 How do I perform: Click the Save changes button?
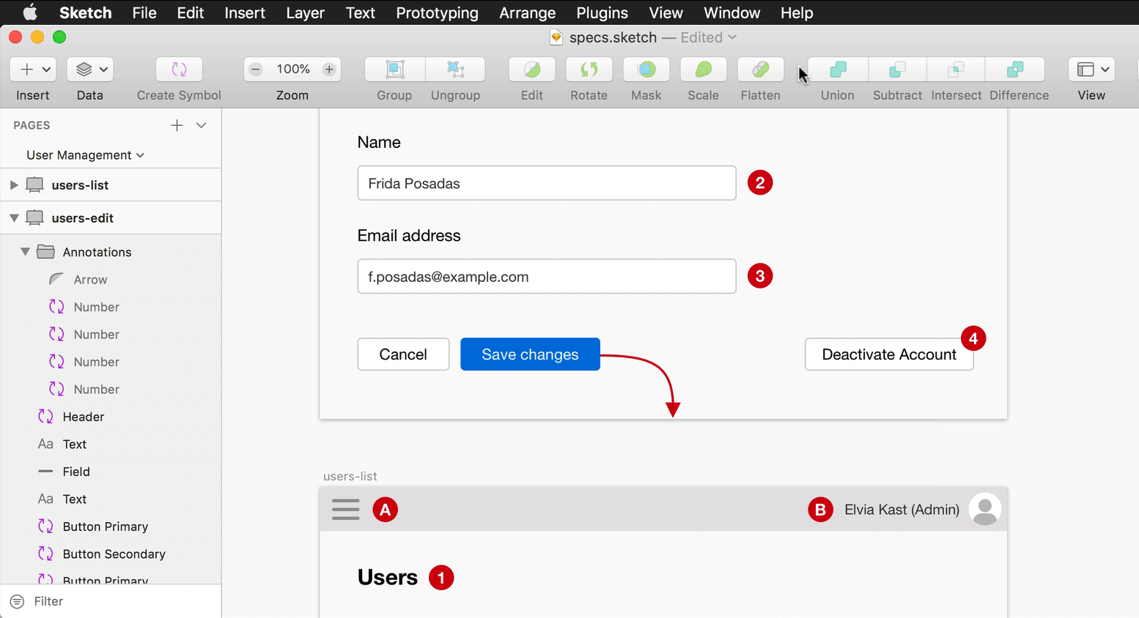530,354
